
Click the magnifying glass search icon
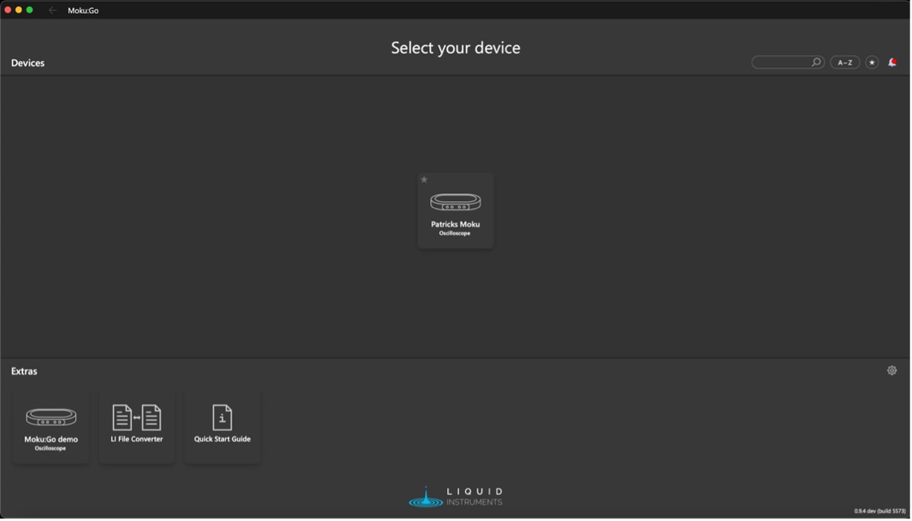point(816,62)
